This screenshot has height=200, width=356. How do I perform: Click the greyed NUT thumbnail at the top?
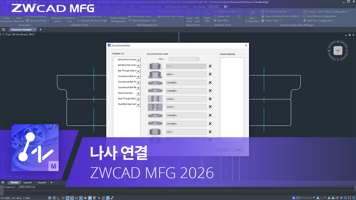(x=155, y=66)
